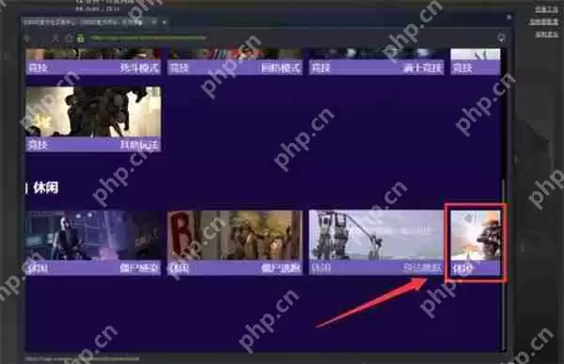Open the 休闲 card with the red B letter
The width and height of the screenshot is (564, 364).
(235, 243)
